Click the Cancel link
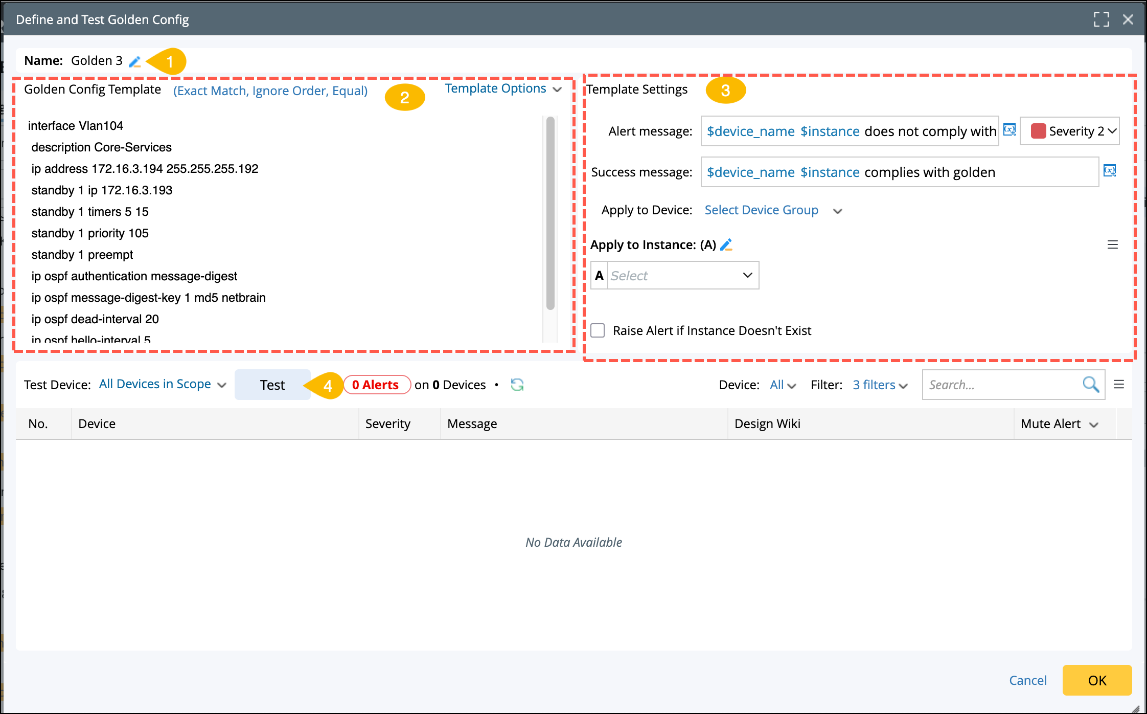 1027,680
